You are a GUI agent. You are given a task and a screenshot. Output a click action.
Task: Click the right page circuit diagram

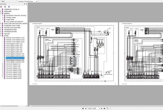141,54
